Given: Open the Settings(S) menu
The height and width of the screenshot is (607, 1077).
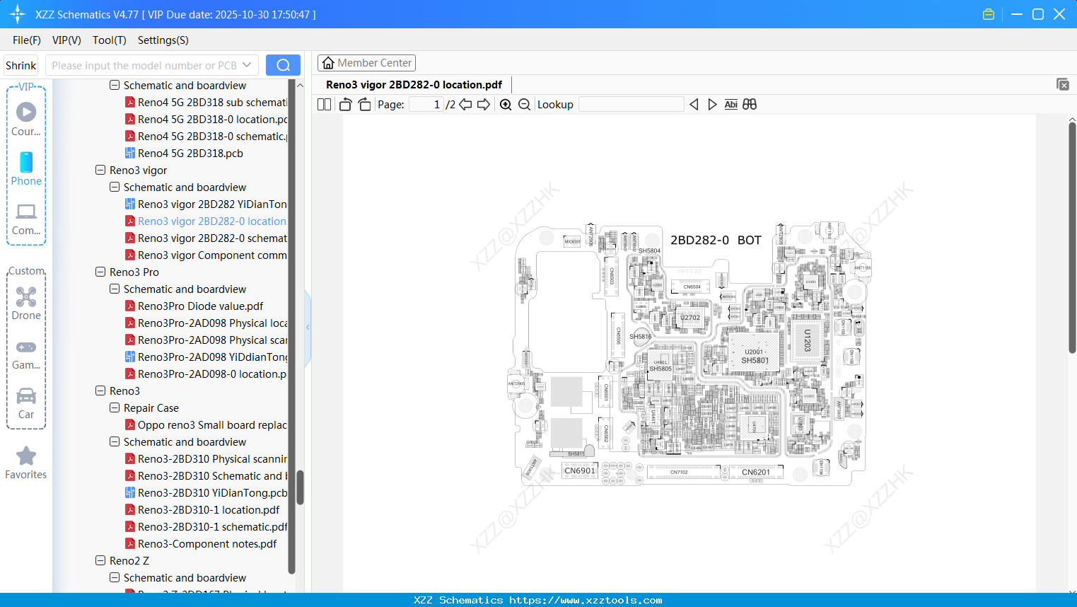Looking at the screenshot, I should (x=163, y=40).
